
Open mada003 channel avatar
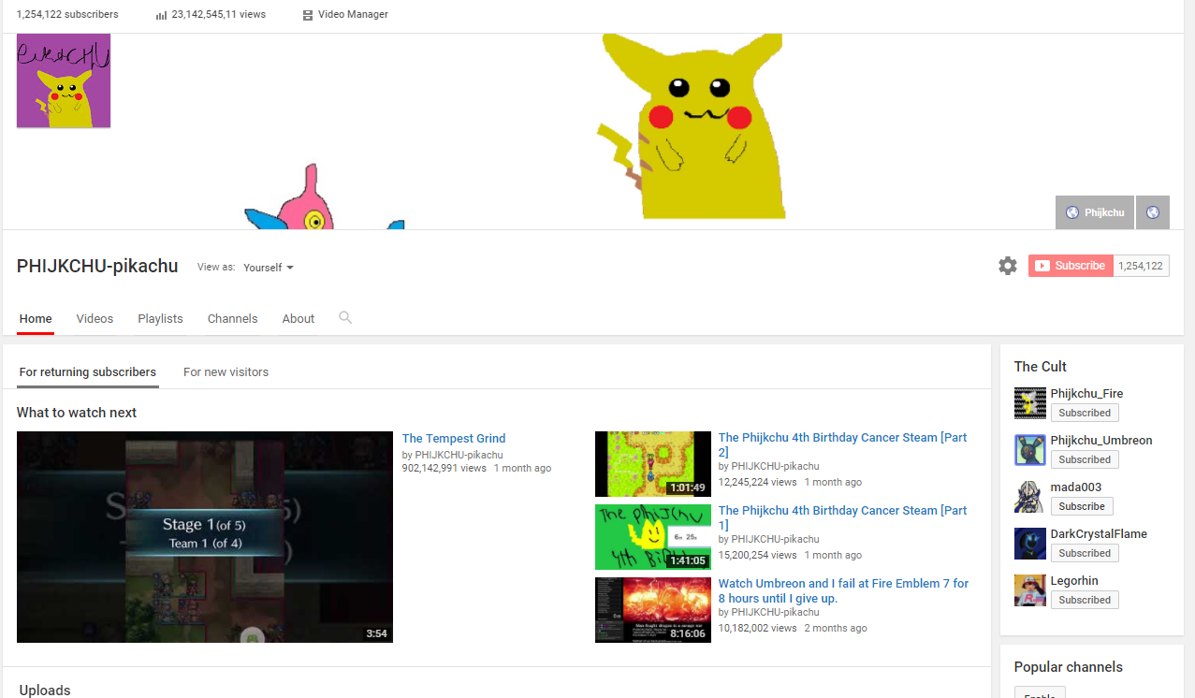tap(1030, 497)
